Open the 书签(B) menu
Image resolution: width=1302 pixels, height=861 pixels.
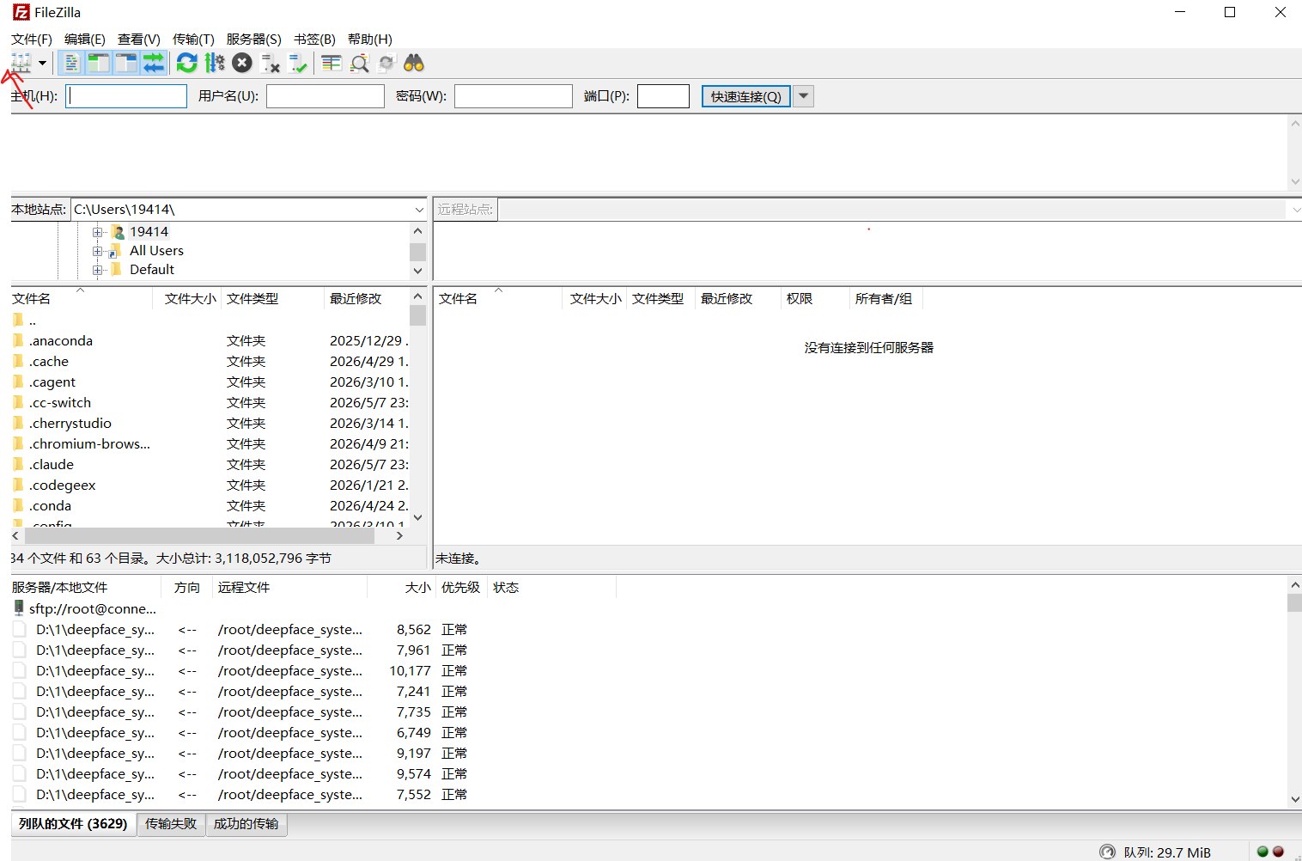(x=314, y=40)
